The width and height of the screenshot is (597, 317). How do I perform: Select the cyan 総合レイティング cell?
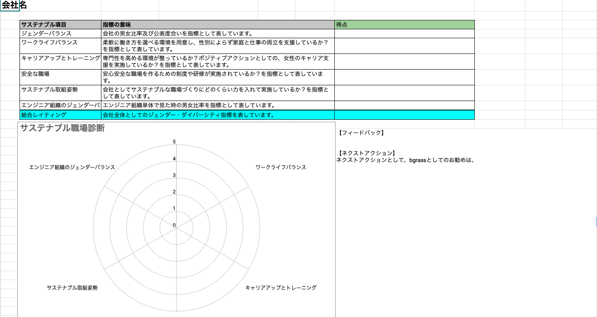61,115
